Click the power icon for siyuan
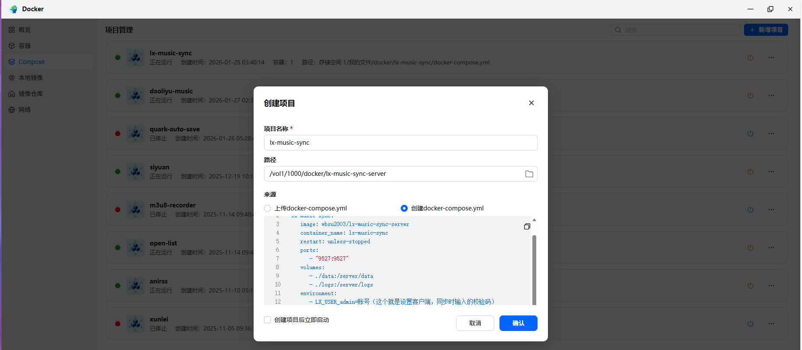Screen dimensions: 802x350 [x=750, y=172]
